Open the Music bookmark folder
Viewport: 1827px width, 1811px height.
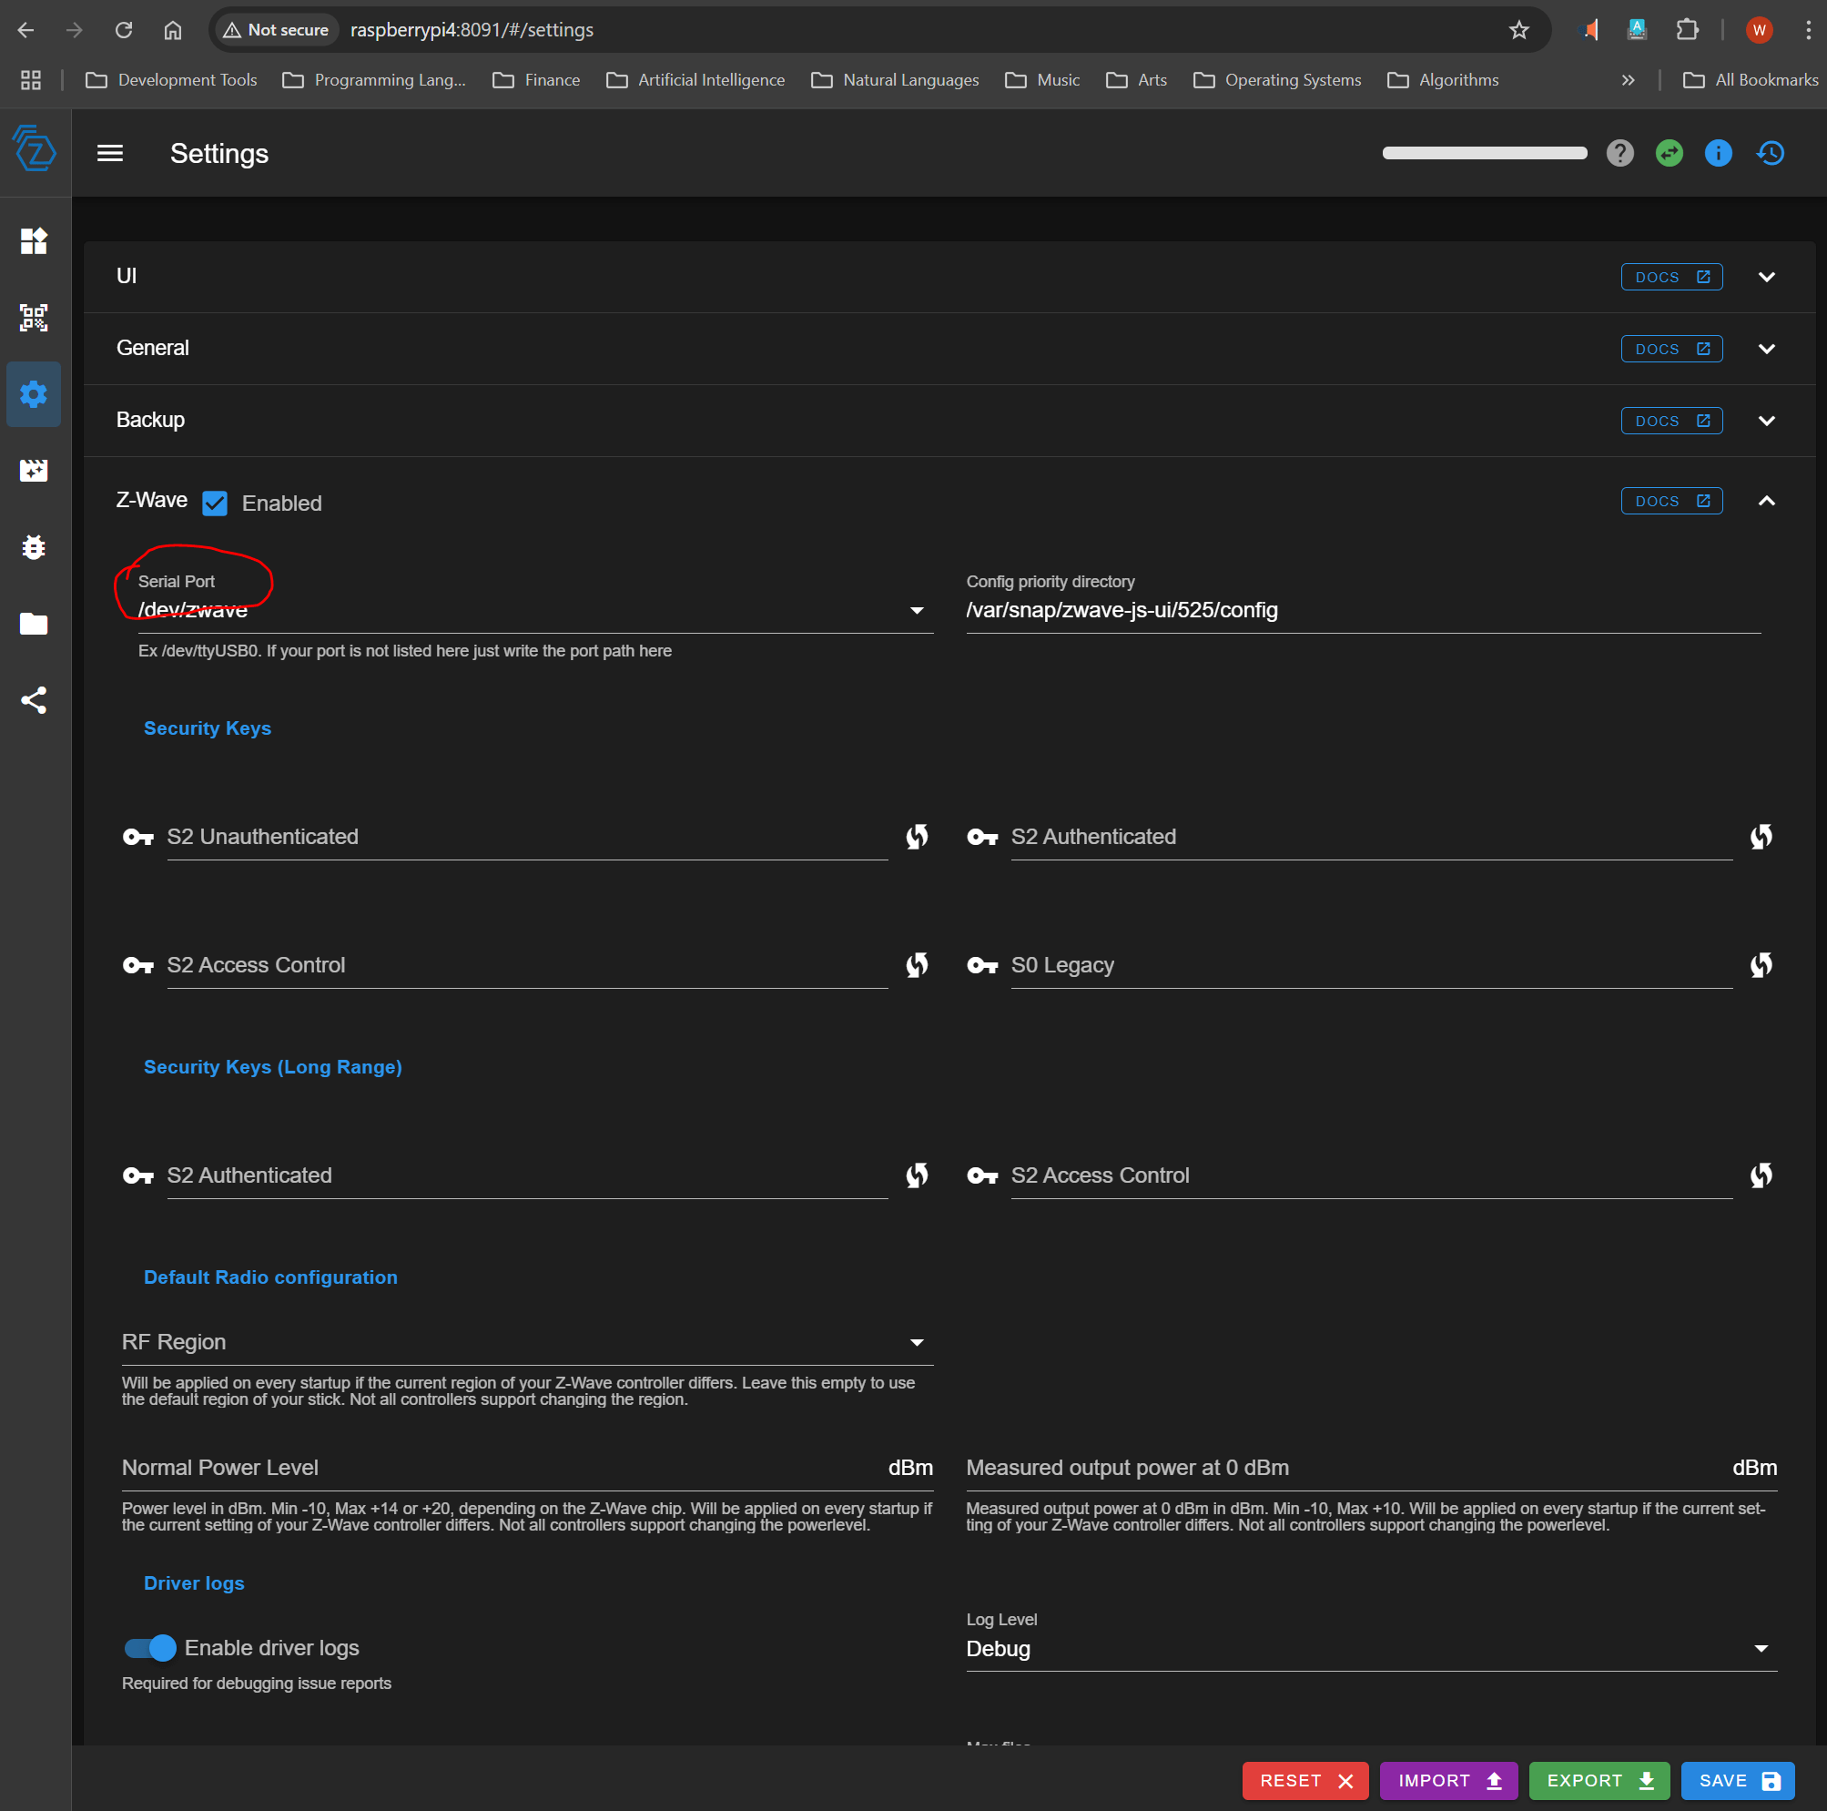pos(1042,80)
